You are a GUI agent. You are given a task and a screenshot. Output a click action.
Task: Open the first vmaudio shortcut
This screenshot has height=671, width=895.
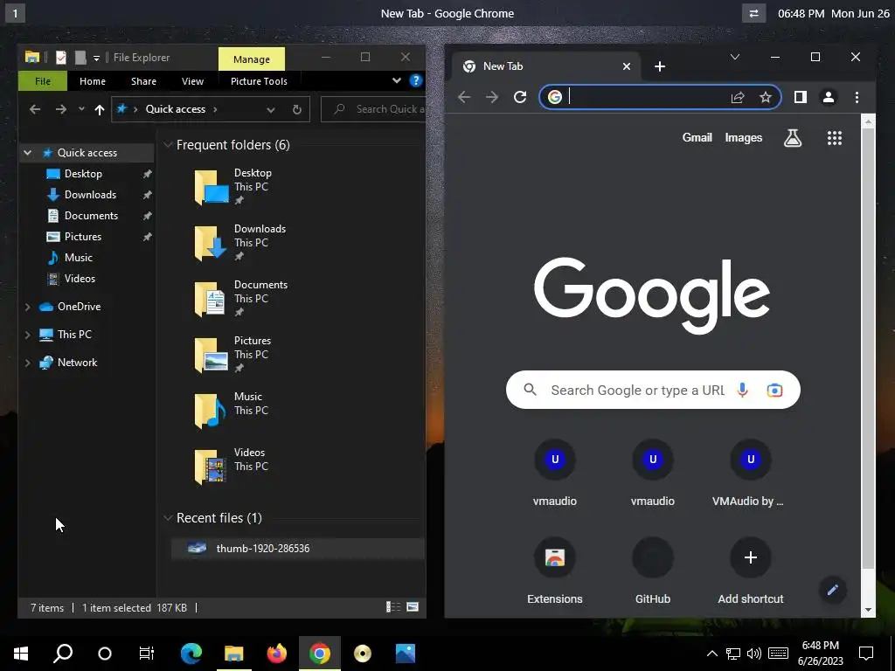[x=555, y=473]
